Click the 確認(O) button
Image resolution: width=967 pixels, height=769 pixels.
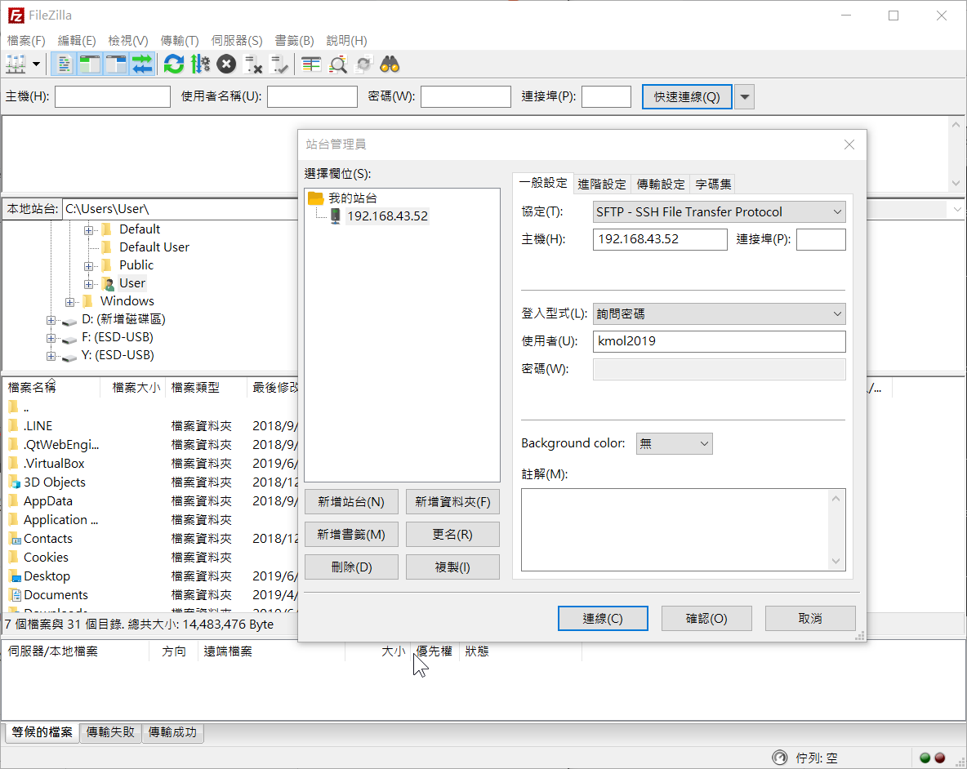[x=706, y=618]
